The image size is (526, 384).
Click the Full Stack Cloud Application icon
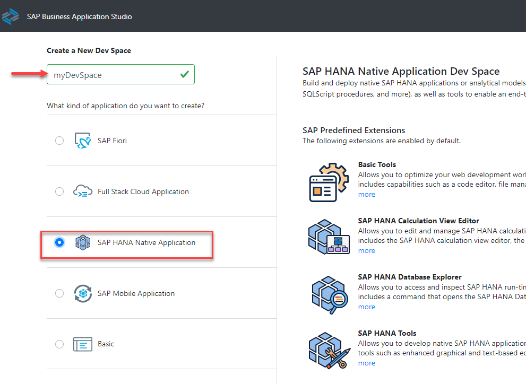coord(83,191)
